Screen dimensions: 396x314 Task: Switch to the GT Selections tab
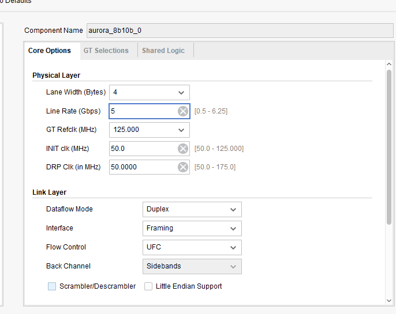(x=106, y=51)
